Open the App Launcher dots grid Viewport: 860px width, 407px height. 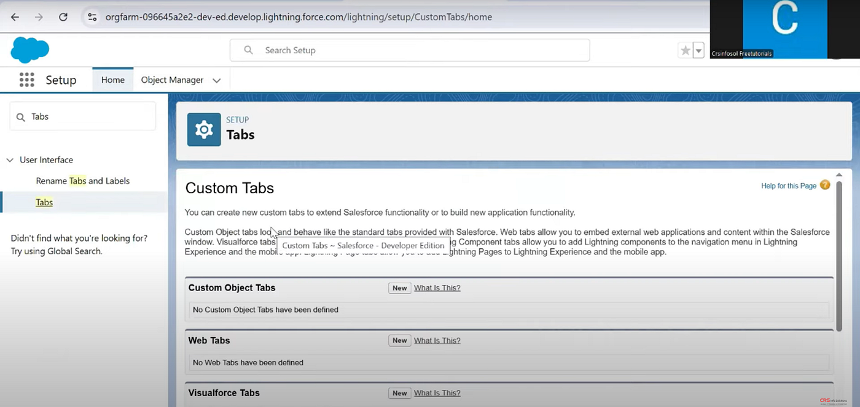pos(26,80)
